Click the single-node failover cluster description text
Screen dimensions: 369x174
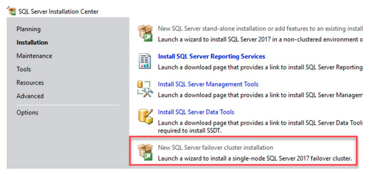point(255,158)
